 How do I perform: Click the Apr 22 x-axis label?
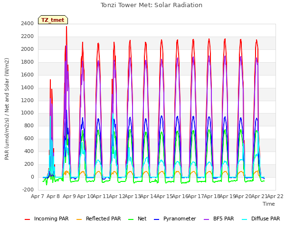[x=275, y=196]
